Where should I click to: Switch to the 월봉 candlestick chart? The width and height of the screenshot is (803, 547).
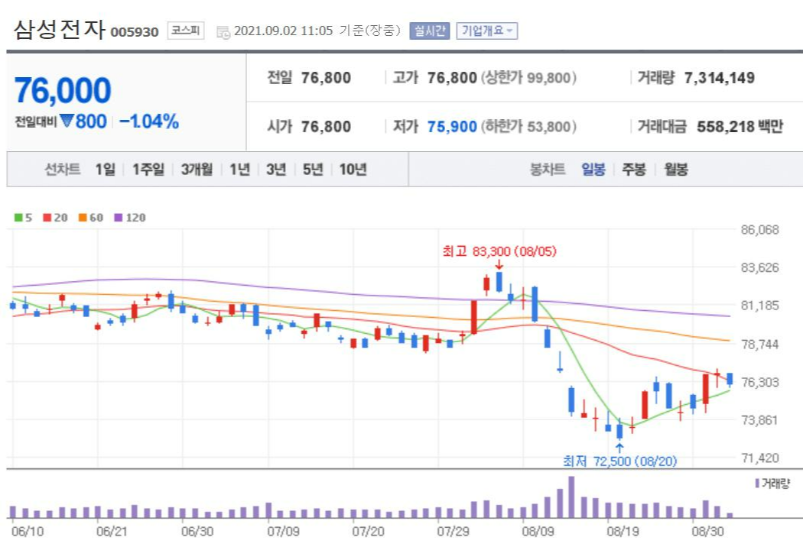[x=675, y=169]
